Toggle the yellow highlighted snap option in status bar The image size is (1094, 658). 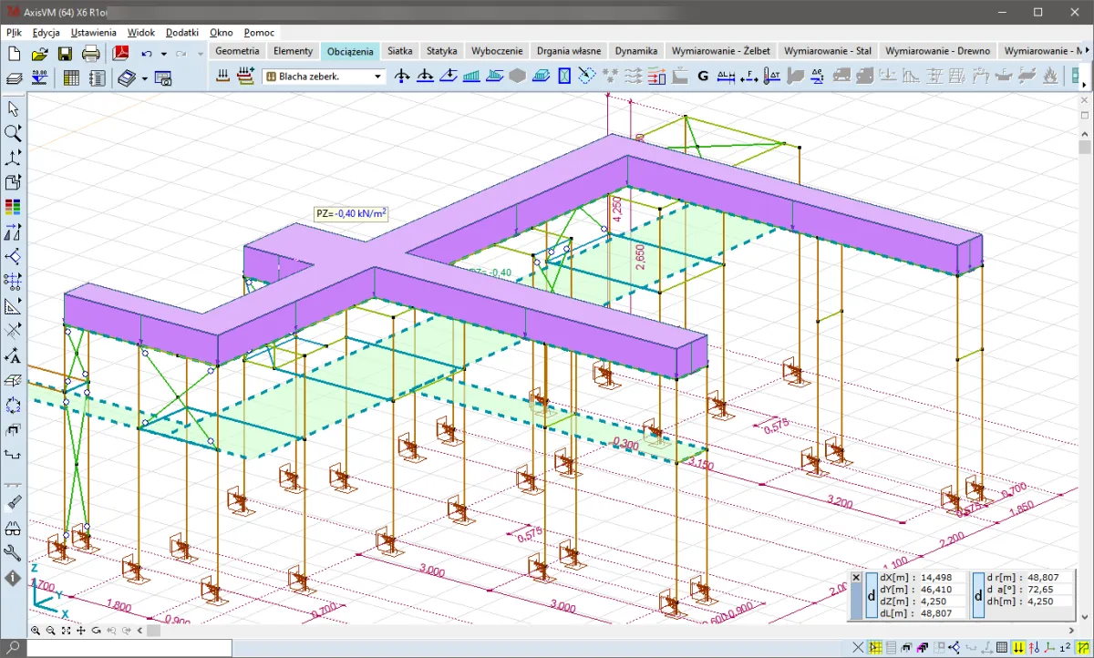pos(875,648)
